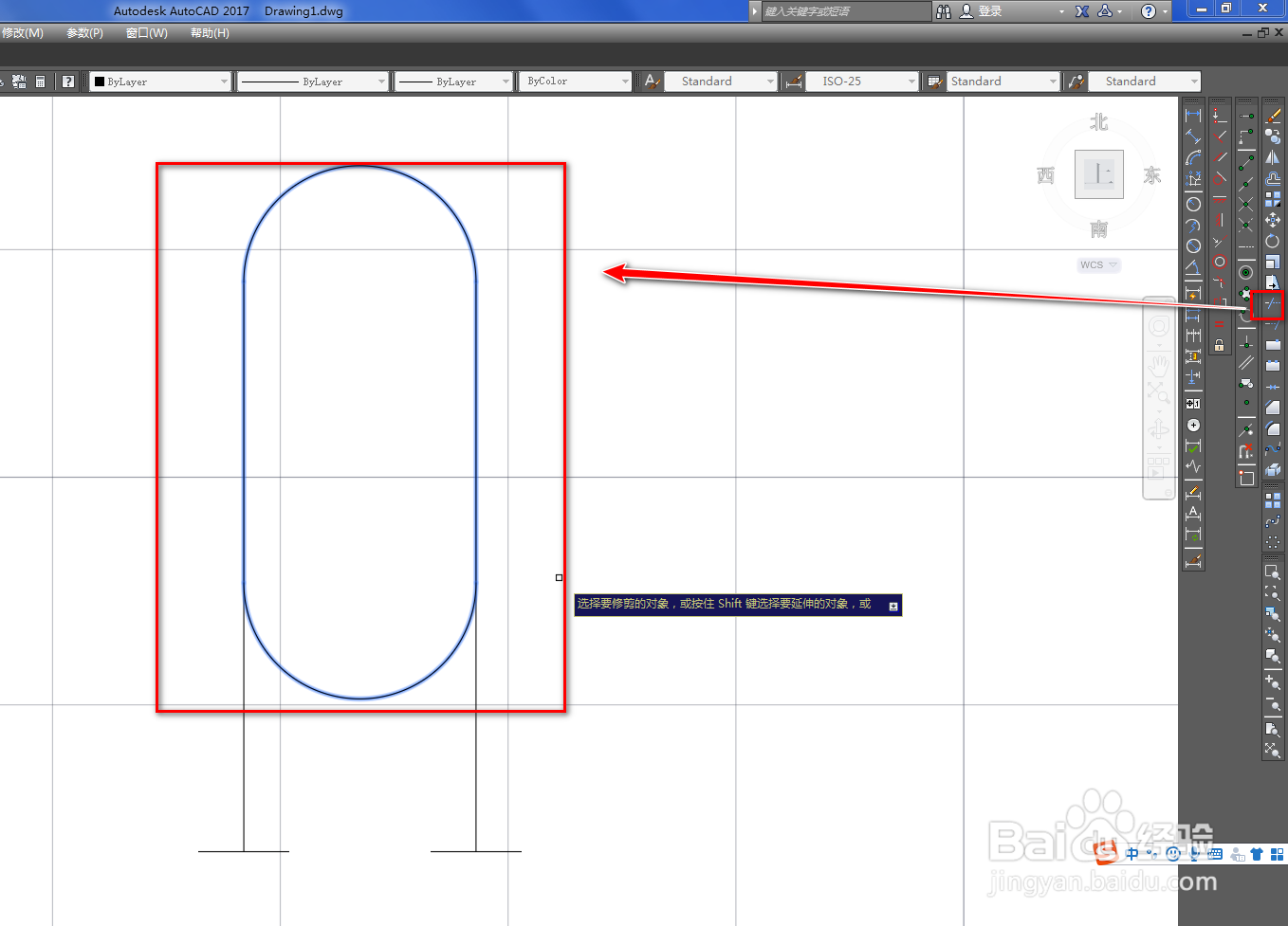Open the ByLayer lineweight dropdown
This screenshot has width=1288, height=926.
point(453,82)
